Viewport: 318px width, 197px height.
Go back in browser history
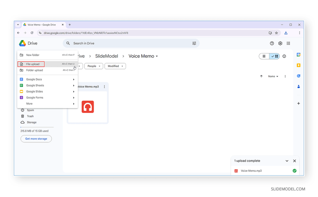pyautogui.click(x=18, y=33)
